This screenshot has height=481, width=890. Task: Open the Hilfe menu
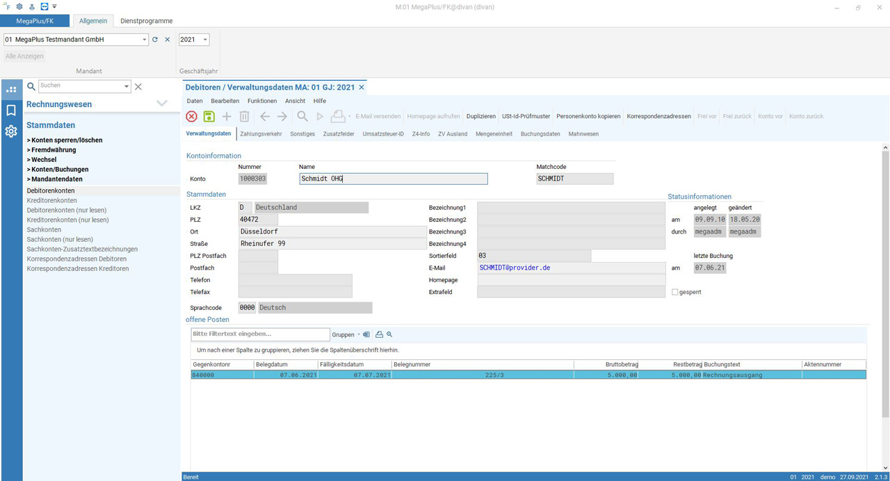click(320, 101)
